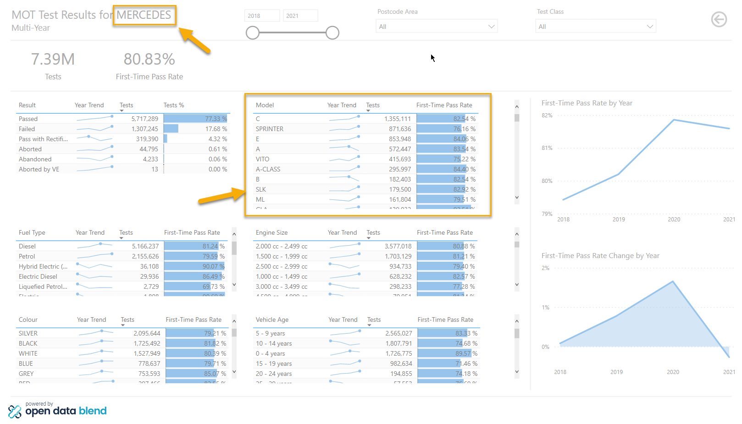Select the SLK model row
This screenshot has height=424, width=742.
point(366,189)
